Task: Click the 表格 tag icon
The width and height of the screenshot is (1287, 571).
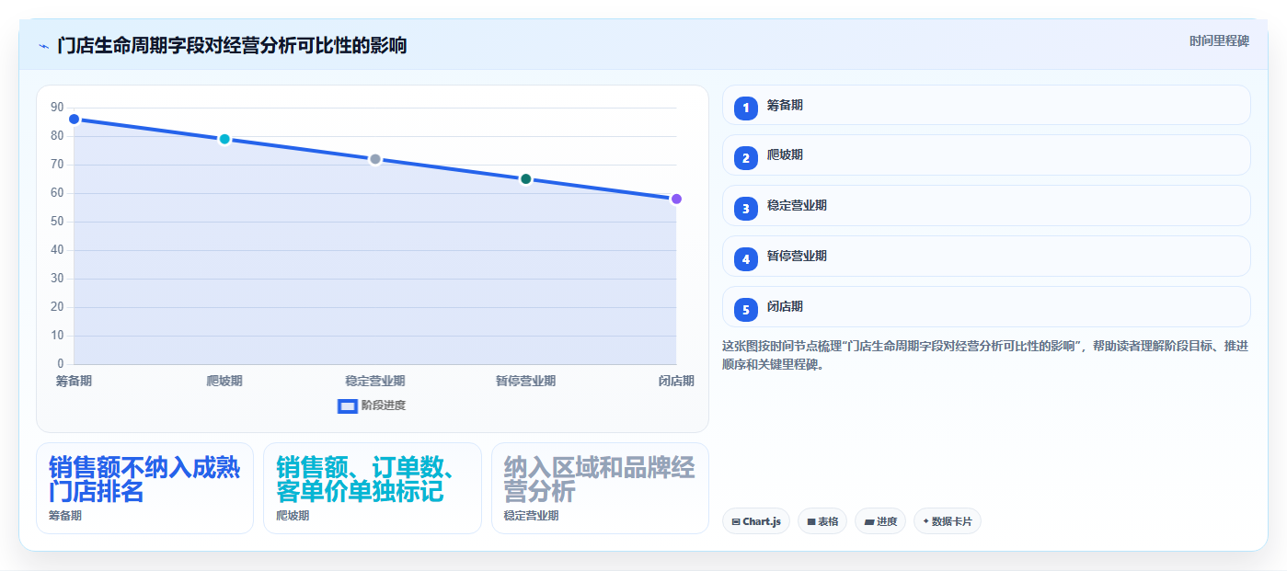Action: coord(811,522)
